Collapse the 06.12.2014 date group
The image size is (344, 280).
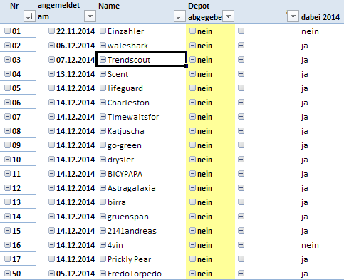(51, 46)
